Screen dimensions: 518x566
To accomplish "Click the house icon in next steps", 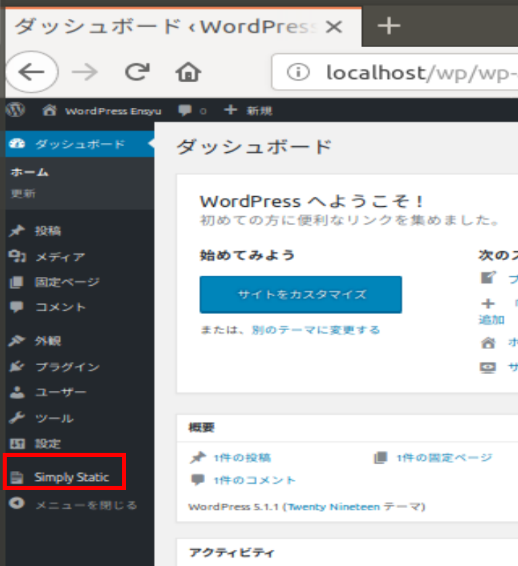I will (488, 342).
